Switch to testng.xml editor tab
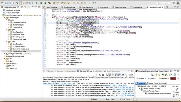The image size is (181, 102). 103,7
